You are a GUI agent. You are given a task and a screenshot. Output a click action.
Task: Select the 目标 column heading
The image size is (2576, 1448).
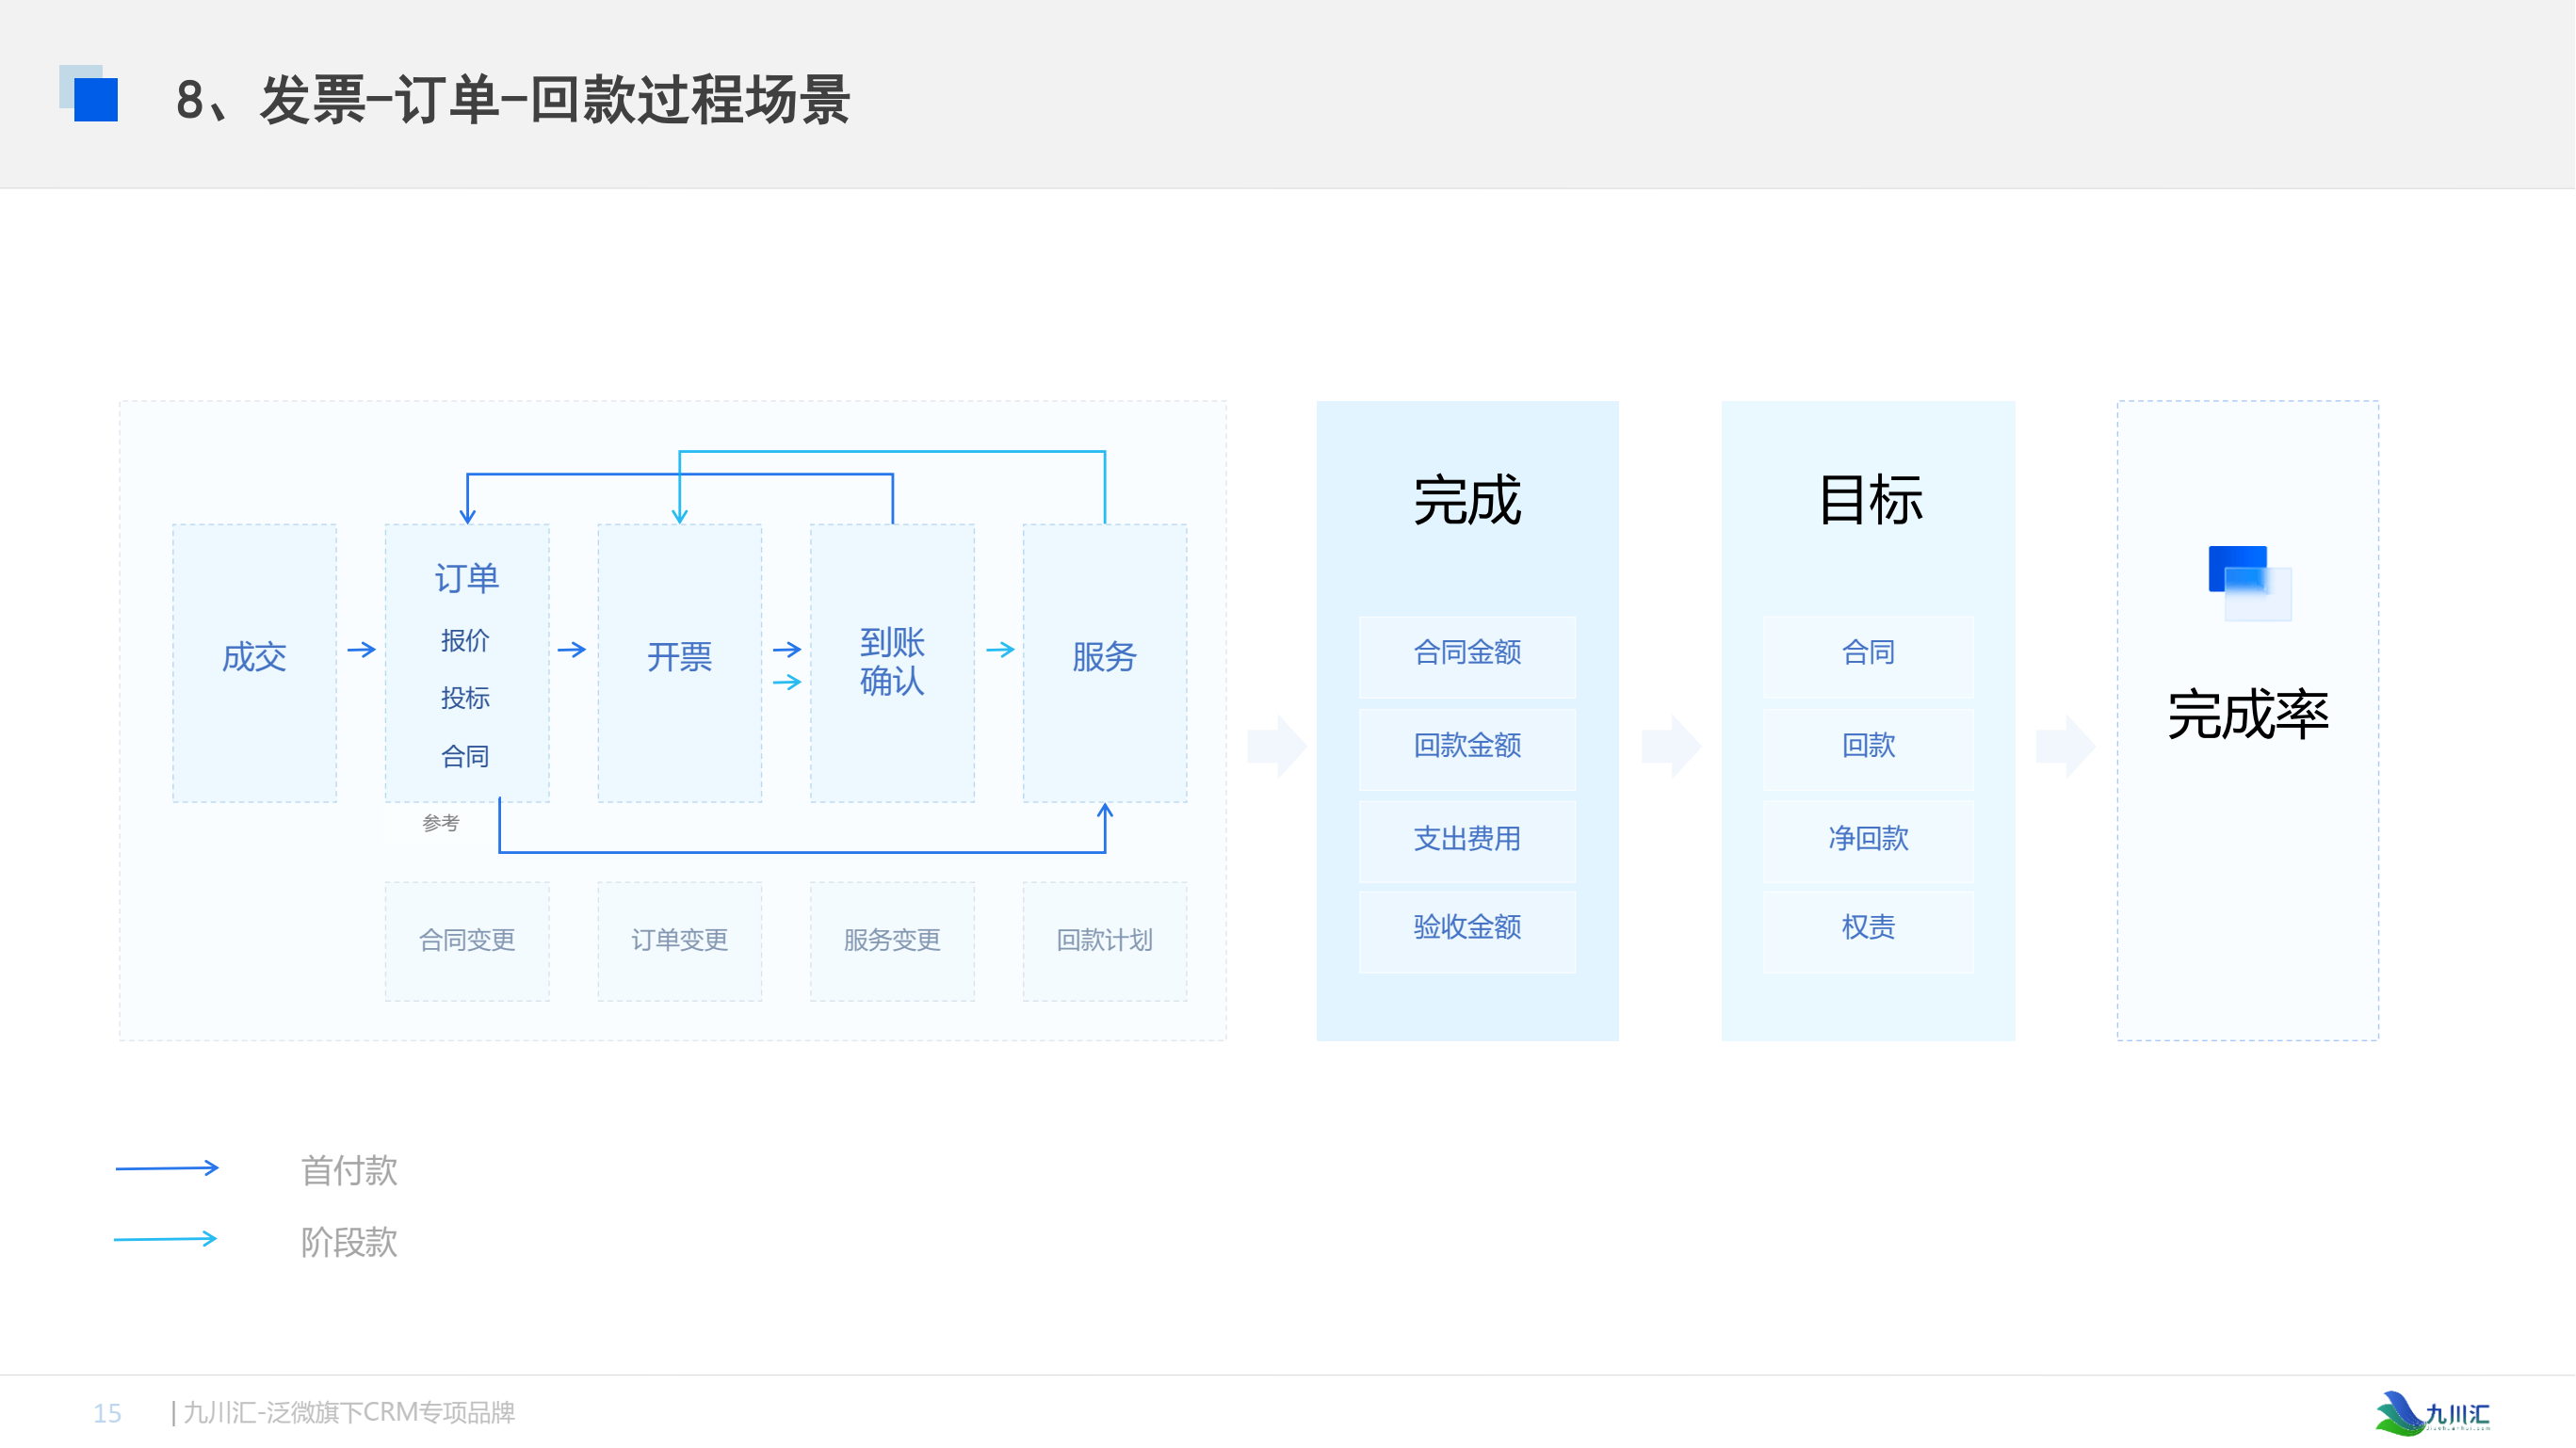point(1870,500)
